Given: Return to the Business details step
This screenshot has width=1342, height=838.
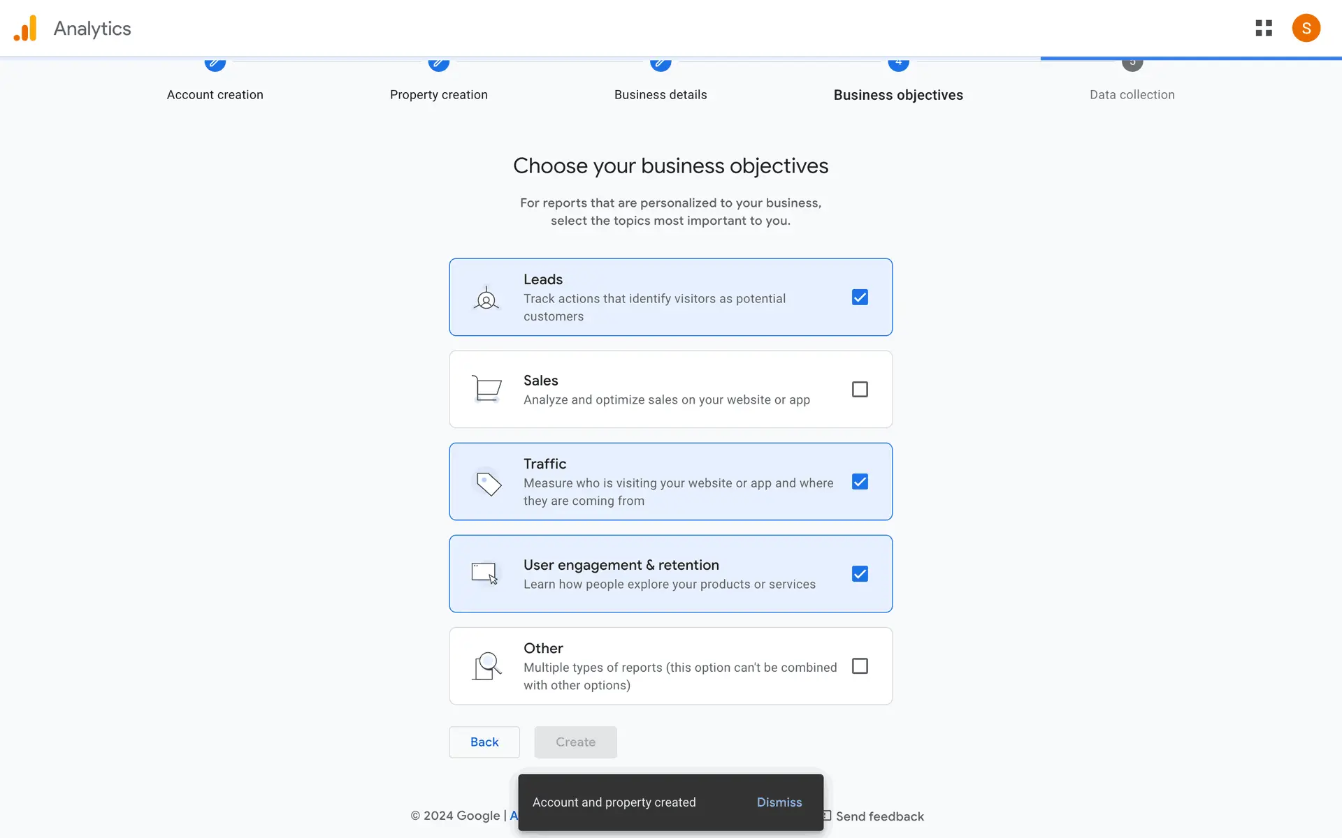Looking at the screenshot, I should (x=660, y=94).
